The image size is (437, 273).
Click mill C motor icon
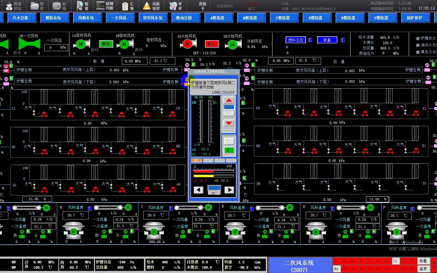pyautogui.click(x=154, y=232)
